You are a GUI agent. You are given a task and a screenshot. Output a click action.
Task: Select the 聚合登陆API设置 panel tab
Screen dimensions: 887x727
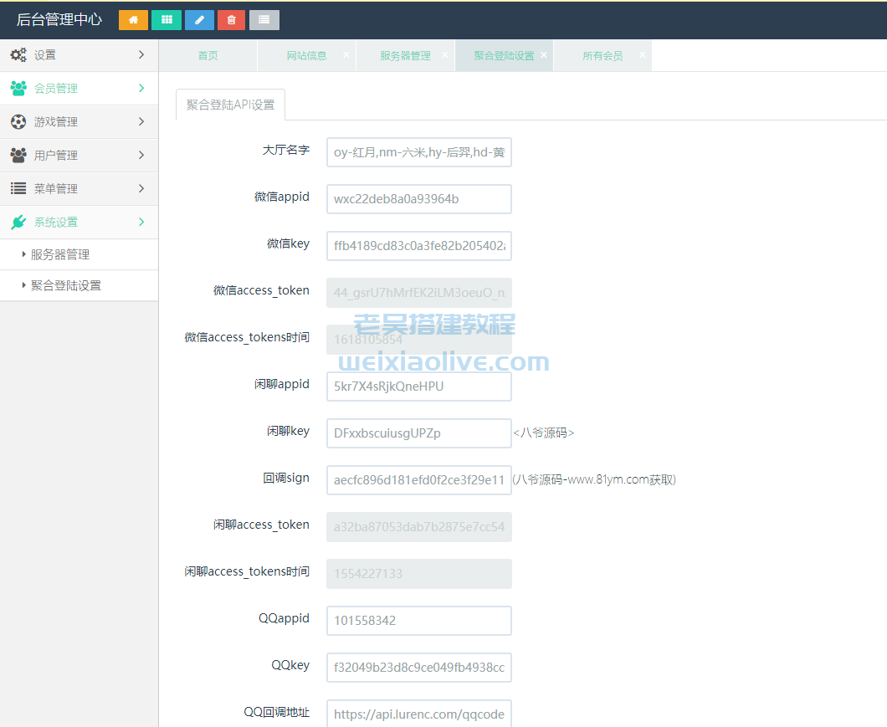pos(230,105)
